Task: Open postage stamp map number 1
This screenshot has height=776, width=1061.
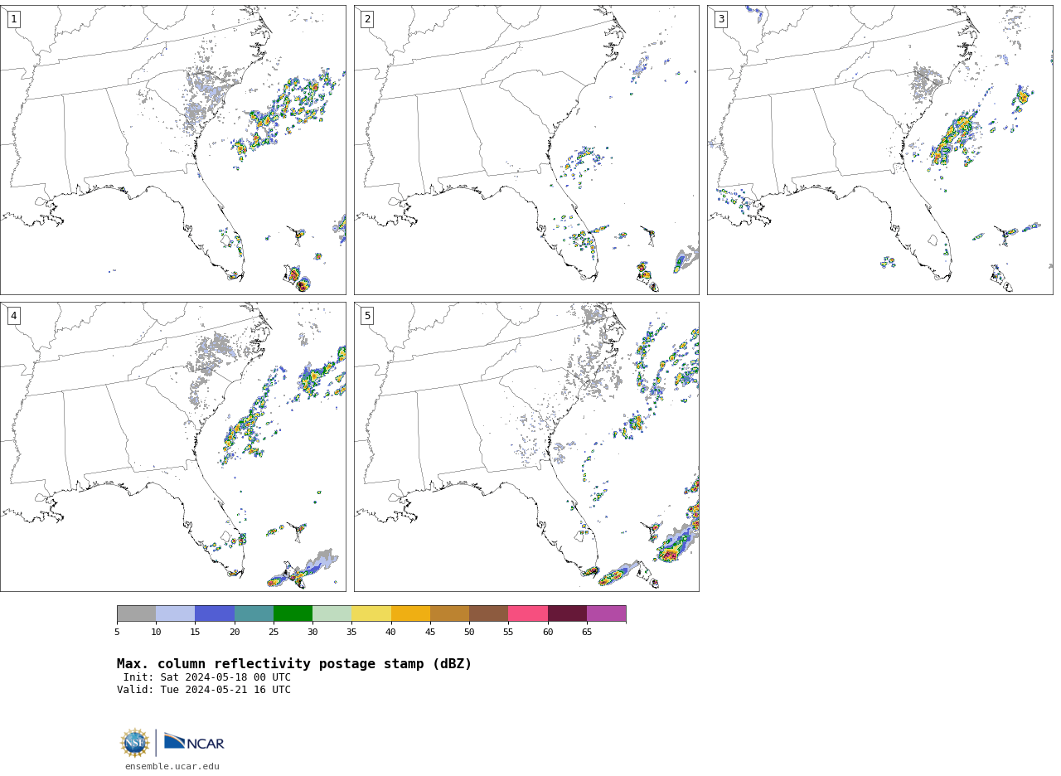Action: [172, 150]
